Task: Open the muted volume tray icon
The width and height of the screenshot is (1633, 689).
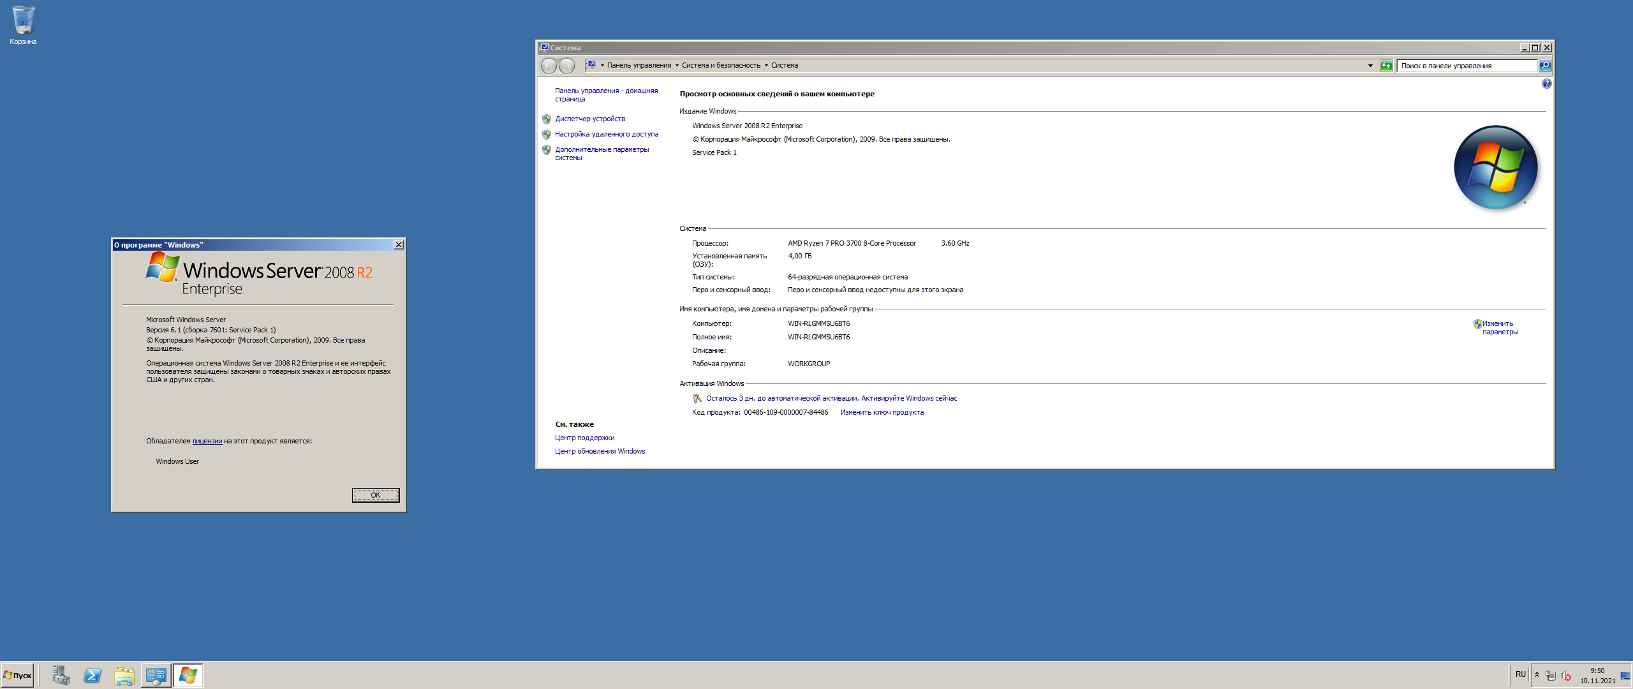Action: point(1565,676)
